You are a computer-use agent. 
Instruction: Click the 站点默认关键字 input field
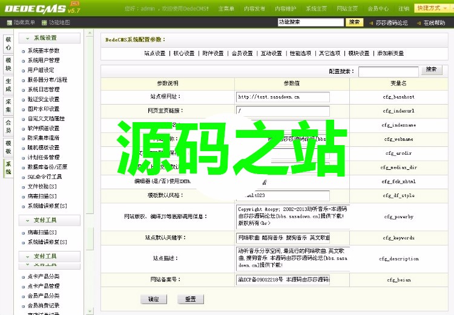(x=283, y=238)
